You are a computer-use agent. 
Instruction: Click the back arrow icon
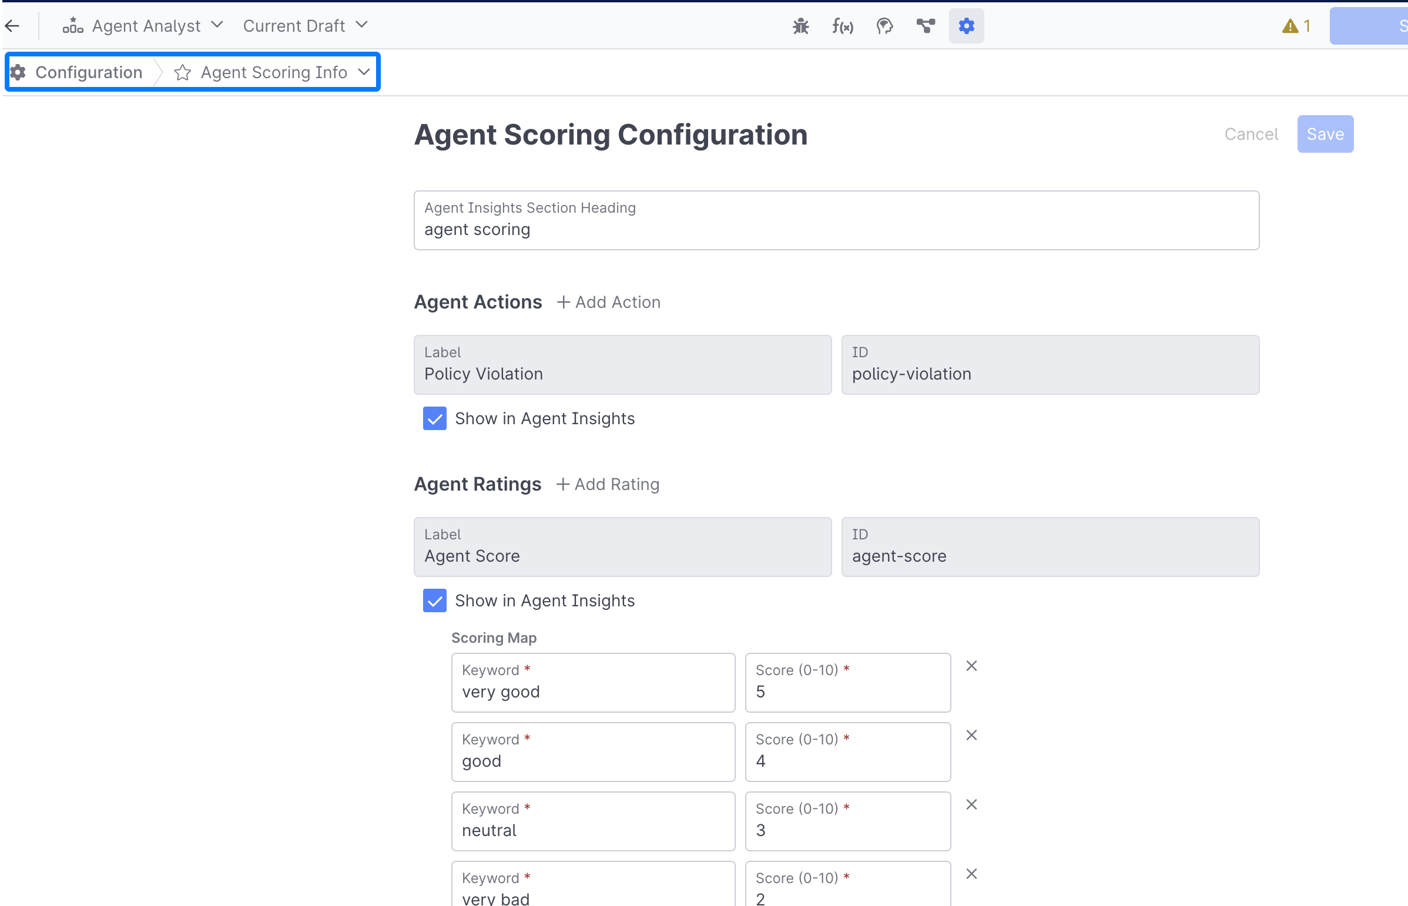(13, 26)
